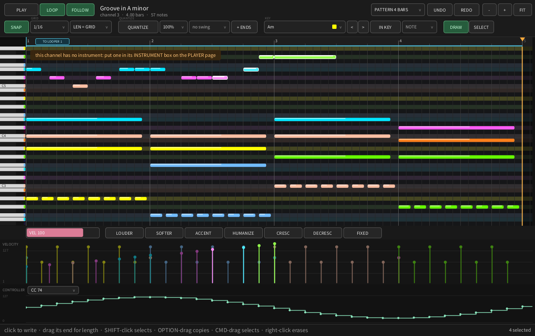This screenshot has height=336, width=535.
Task: Toggle FOLLOW playhead mode
Action: (80, 10)
